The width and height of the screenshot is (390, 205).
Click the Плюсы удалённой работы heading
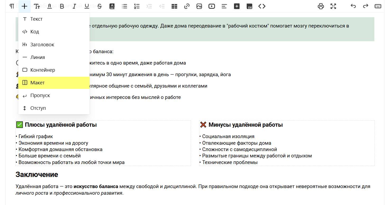(x=57, y=125)
